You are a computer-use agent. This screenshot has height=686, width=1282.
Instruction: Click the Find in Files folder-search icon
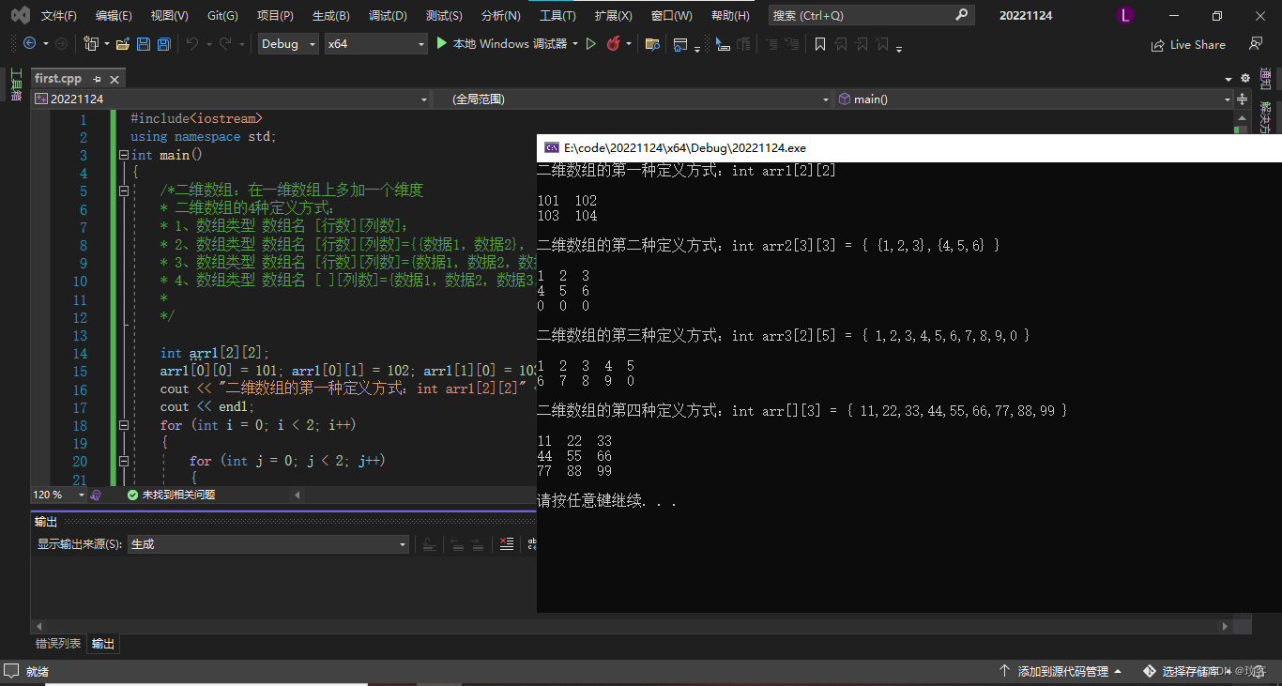[x=652, y=44]
